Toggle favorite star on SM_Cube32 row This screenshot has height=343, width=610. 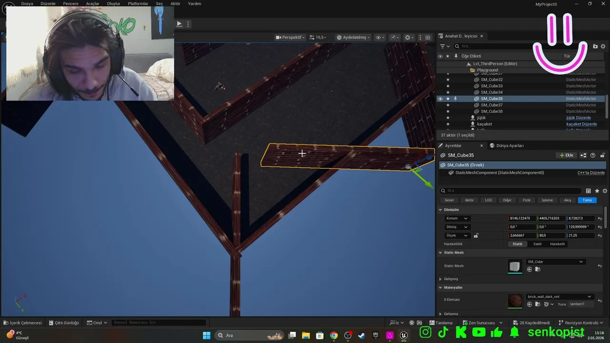pos(447,80)
